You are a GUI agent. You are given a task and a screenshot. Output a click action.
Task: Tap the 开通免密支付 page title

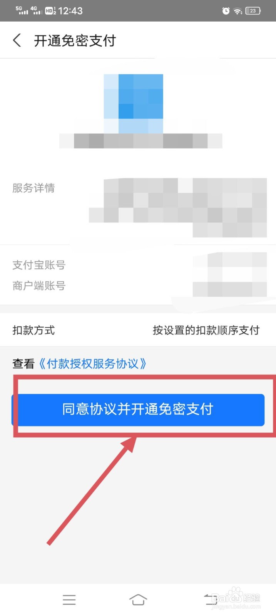click(75, 40)
